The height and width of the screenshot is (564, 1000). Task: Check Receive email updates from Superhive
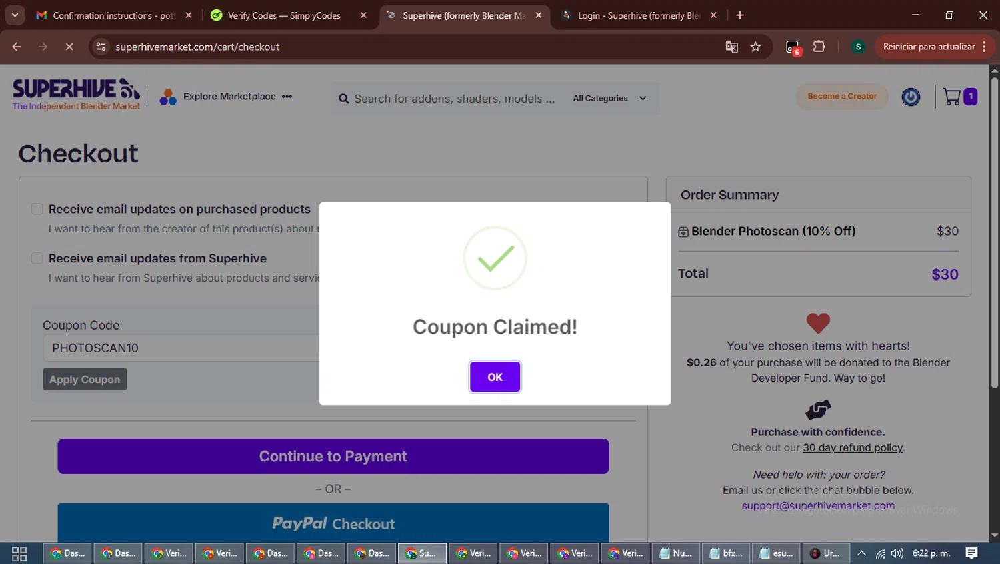click(37, 258)
